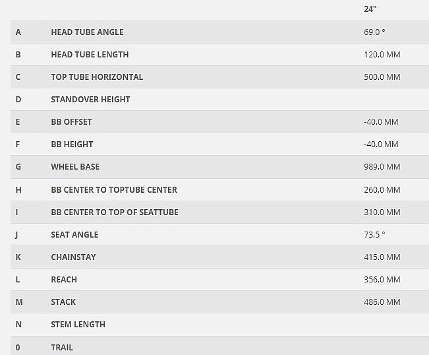Select BB CENTER TO TOP OF SEATTUBE
The height and width of the screenshot is (355, 429).
(115, 212)
